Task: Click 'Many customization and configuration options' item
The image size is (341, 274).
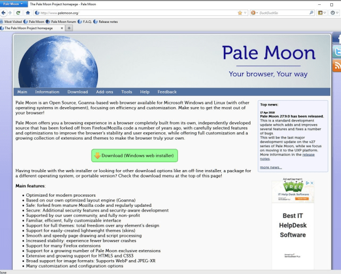Action: click(75, 266)
